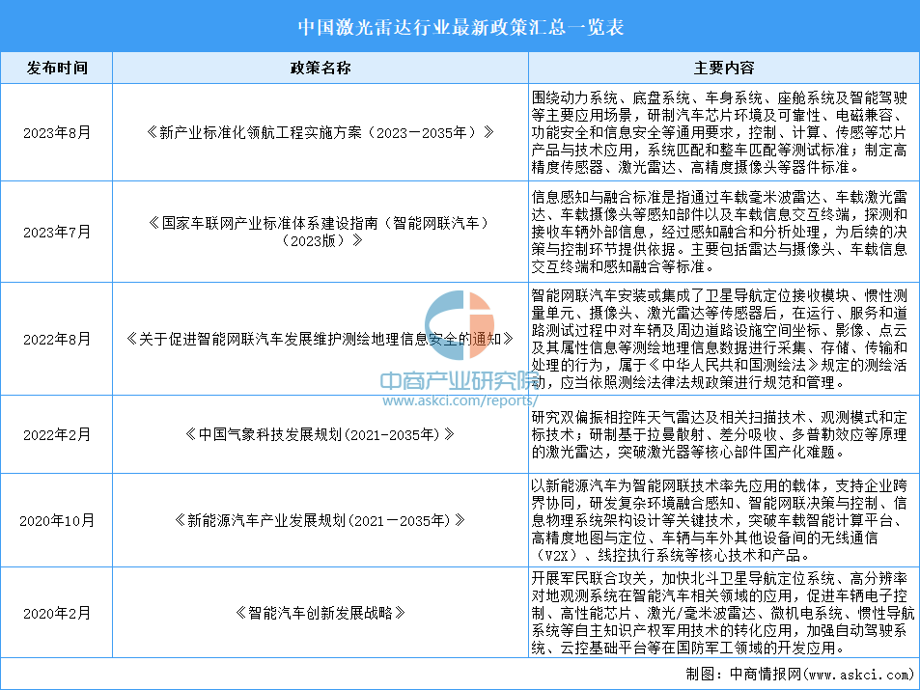This screenshot has width=920, height=690.
Task: Click the date cell '2020年2月'
Action: [x=57, y=613]
